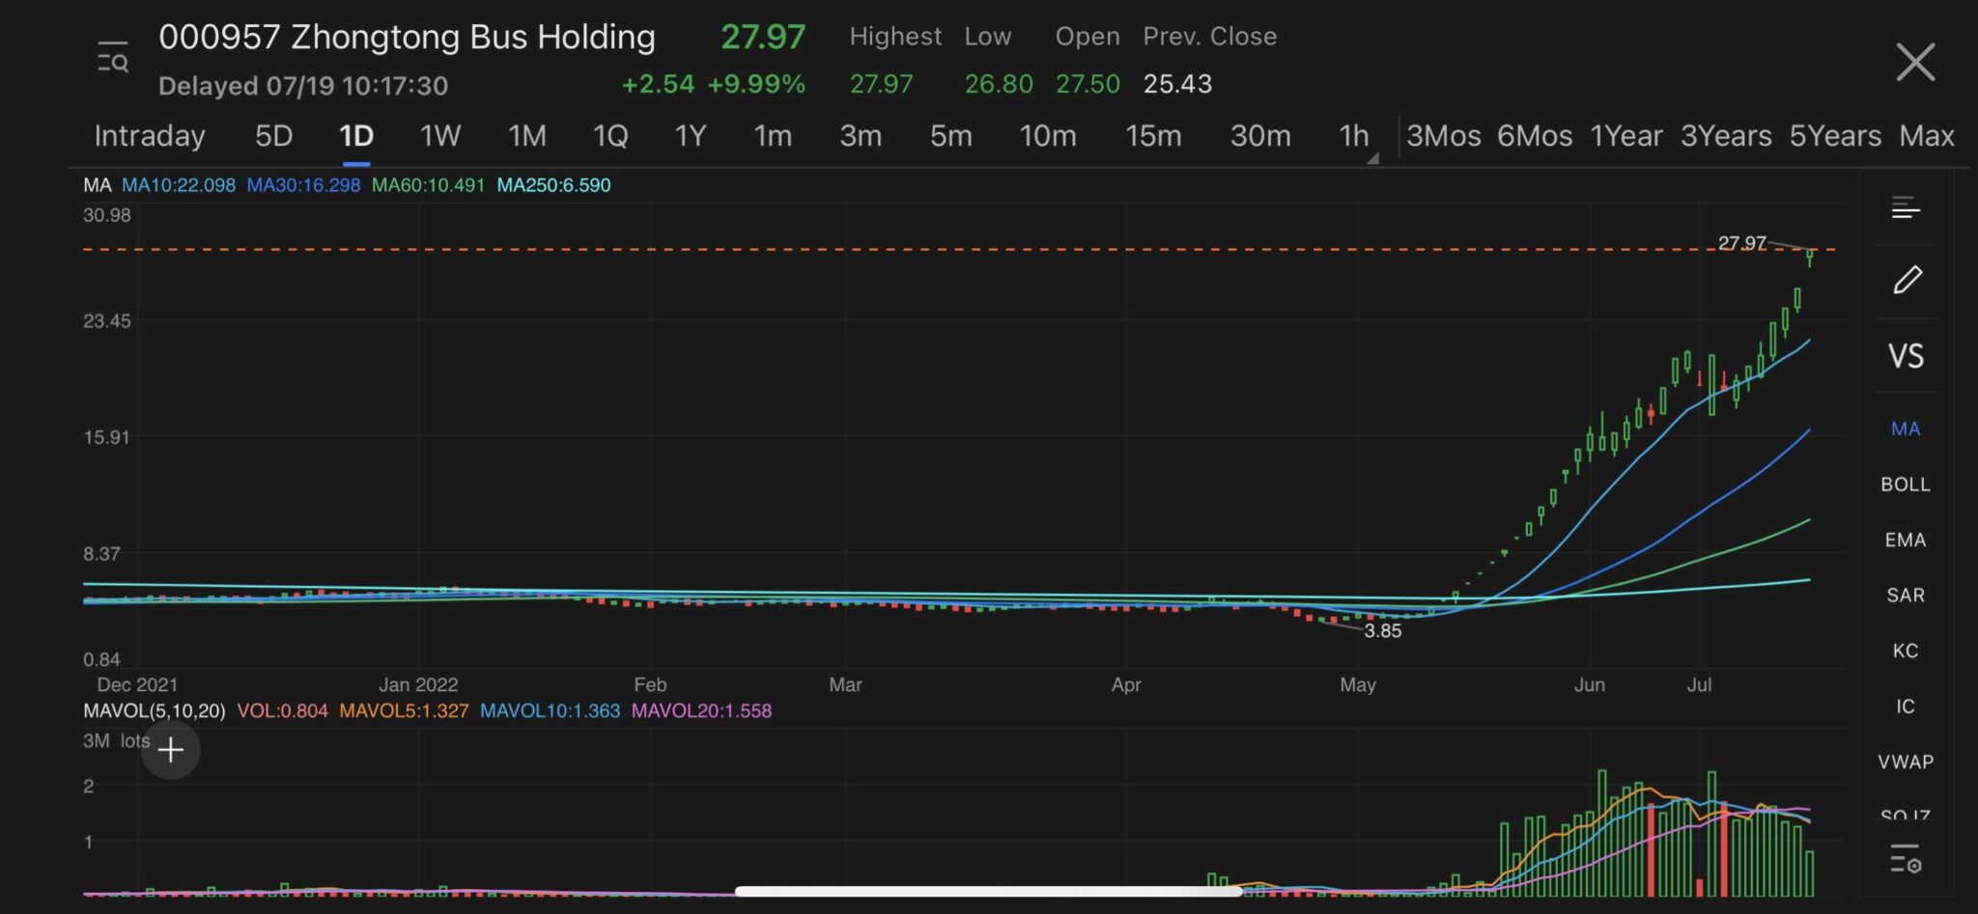Image resolution: width=1978 pixels, height=914 pixels.
Task: Enable the BOLL indicator
Action: [1906, 485]
